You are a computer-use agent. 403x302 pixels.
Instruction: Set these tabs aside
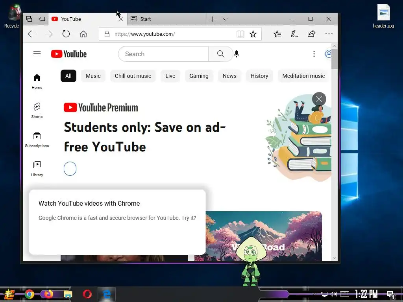point(42,19)
